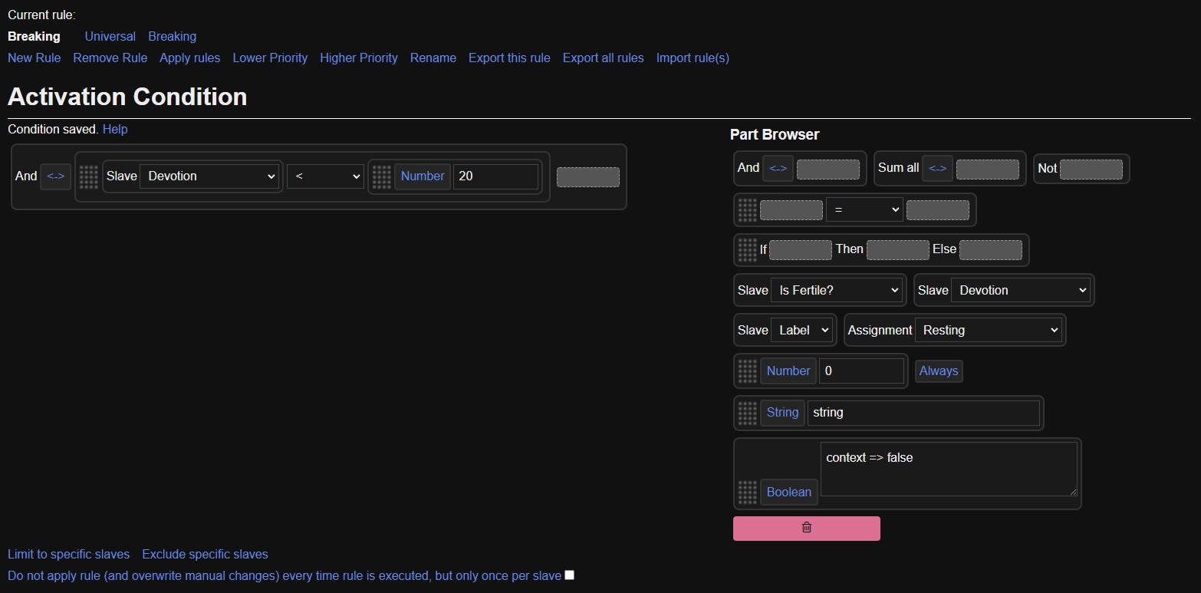
Task: Click drag handle of Slave Devotion comparison
Action: coord(88,176)
